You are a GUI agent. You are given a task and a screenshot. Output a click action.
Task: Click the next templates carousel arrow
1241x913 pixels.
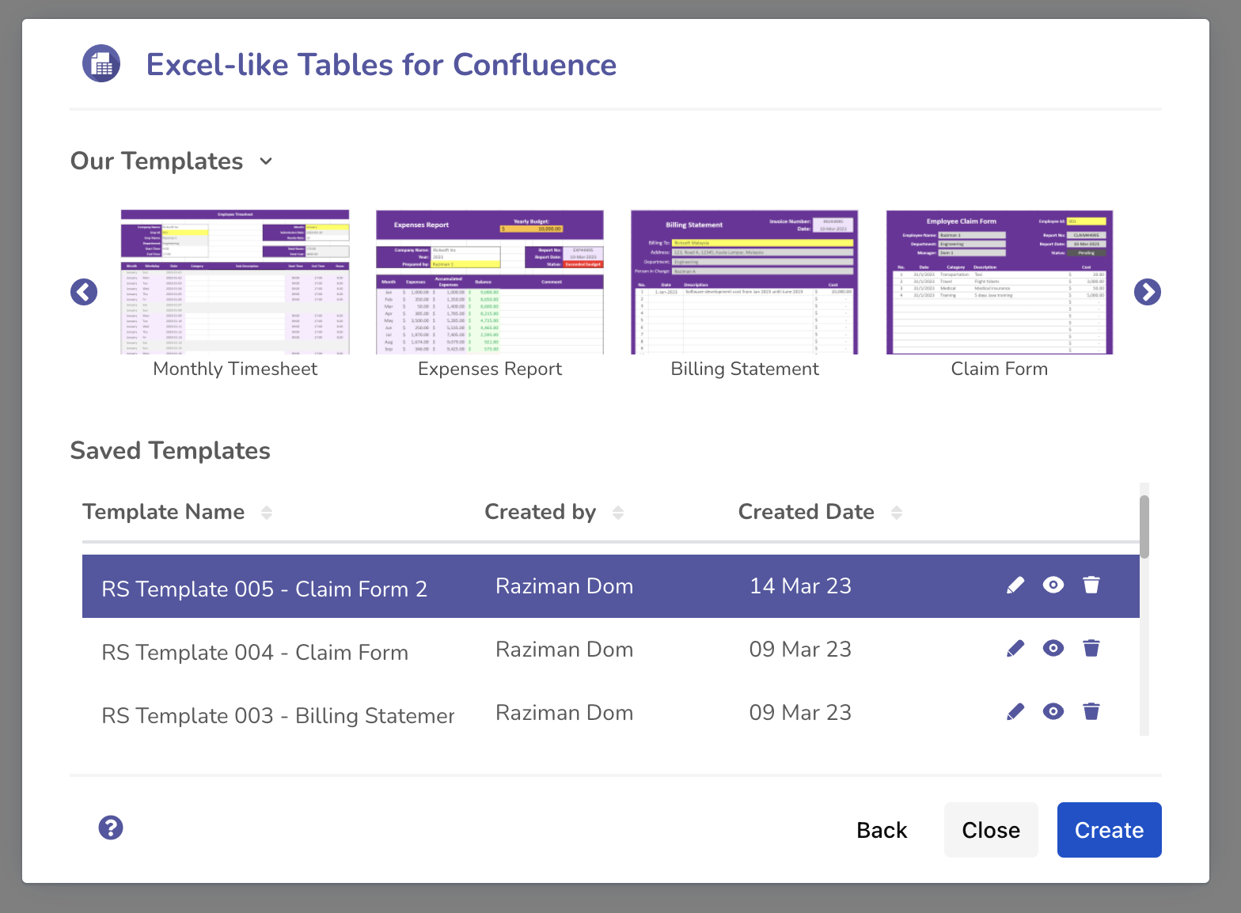coord(1147,292)
